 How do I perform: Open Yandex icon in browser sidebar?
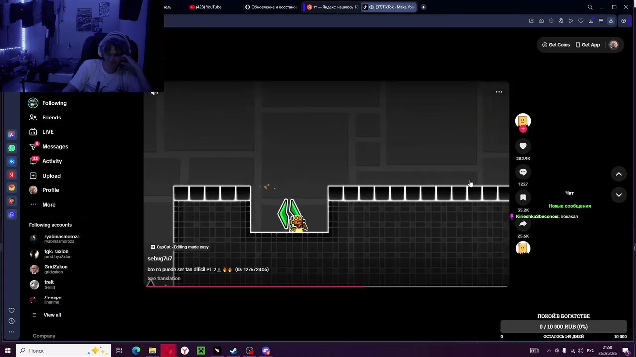pyautogui.click(x=11, y=175)
